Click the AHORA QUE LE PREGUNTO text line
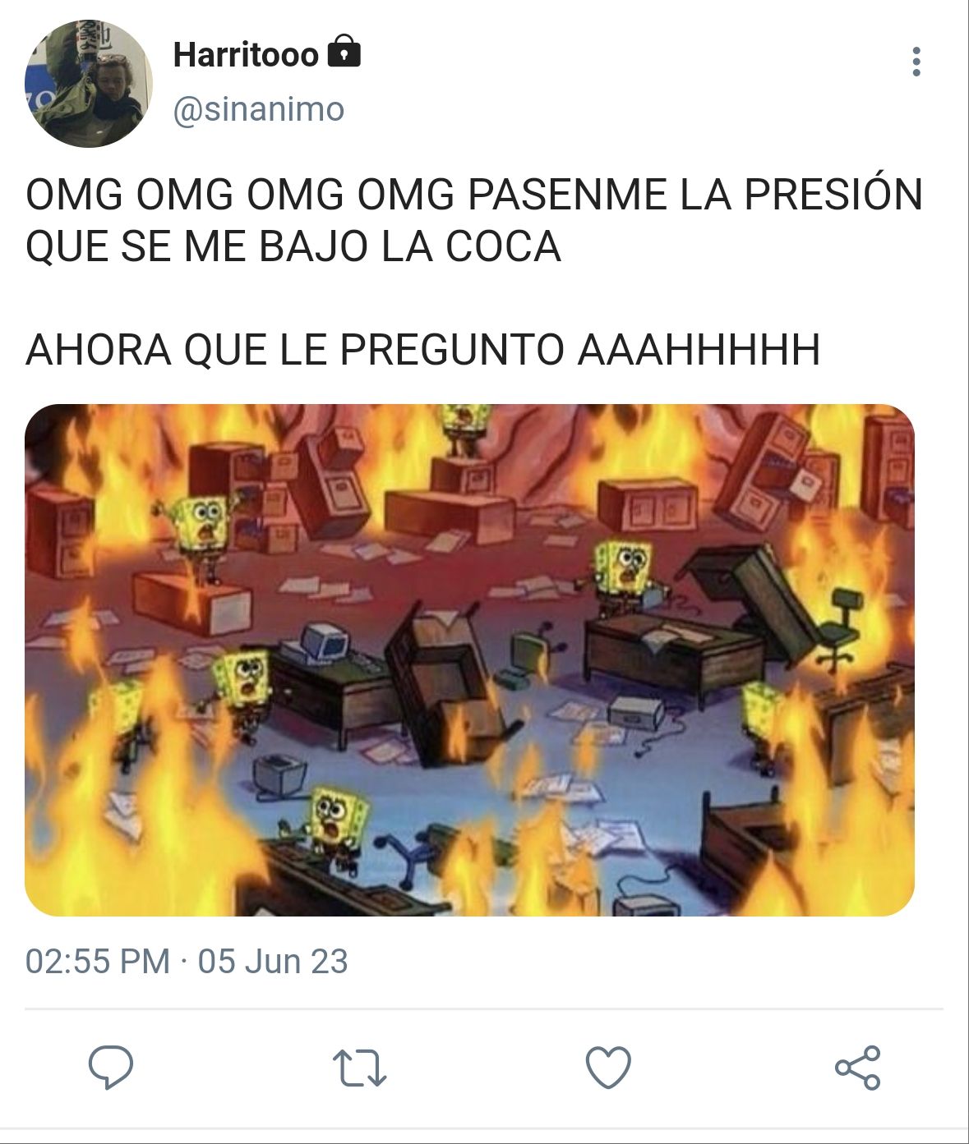Viewport: 969px width, 1144px height. (422, 350)
